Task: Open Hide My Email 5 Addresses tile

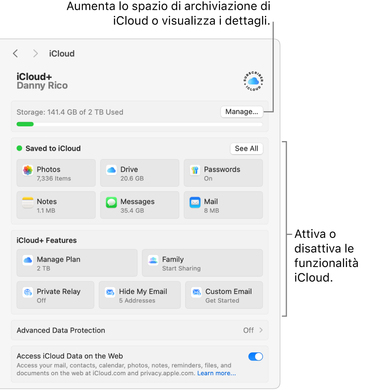Action: click(x=140, y=295)
